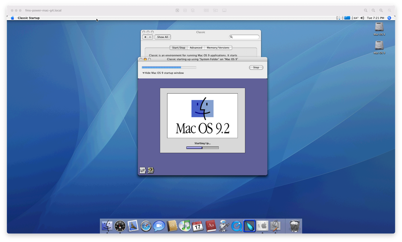Click the Starting Up progress bar
Image resolution: width=402 pixels, height=242 pixels.
click(203, 148)
